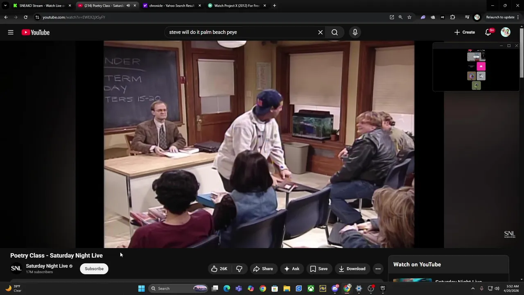Open the clock showing 5:52 AM
This screenshot has width=524, height=295.
(513, 288)
